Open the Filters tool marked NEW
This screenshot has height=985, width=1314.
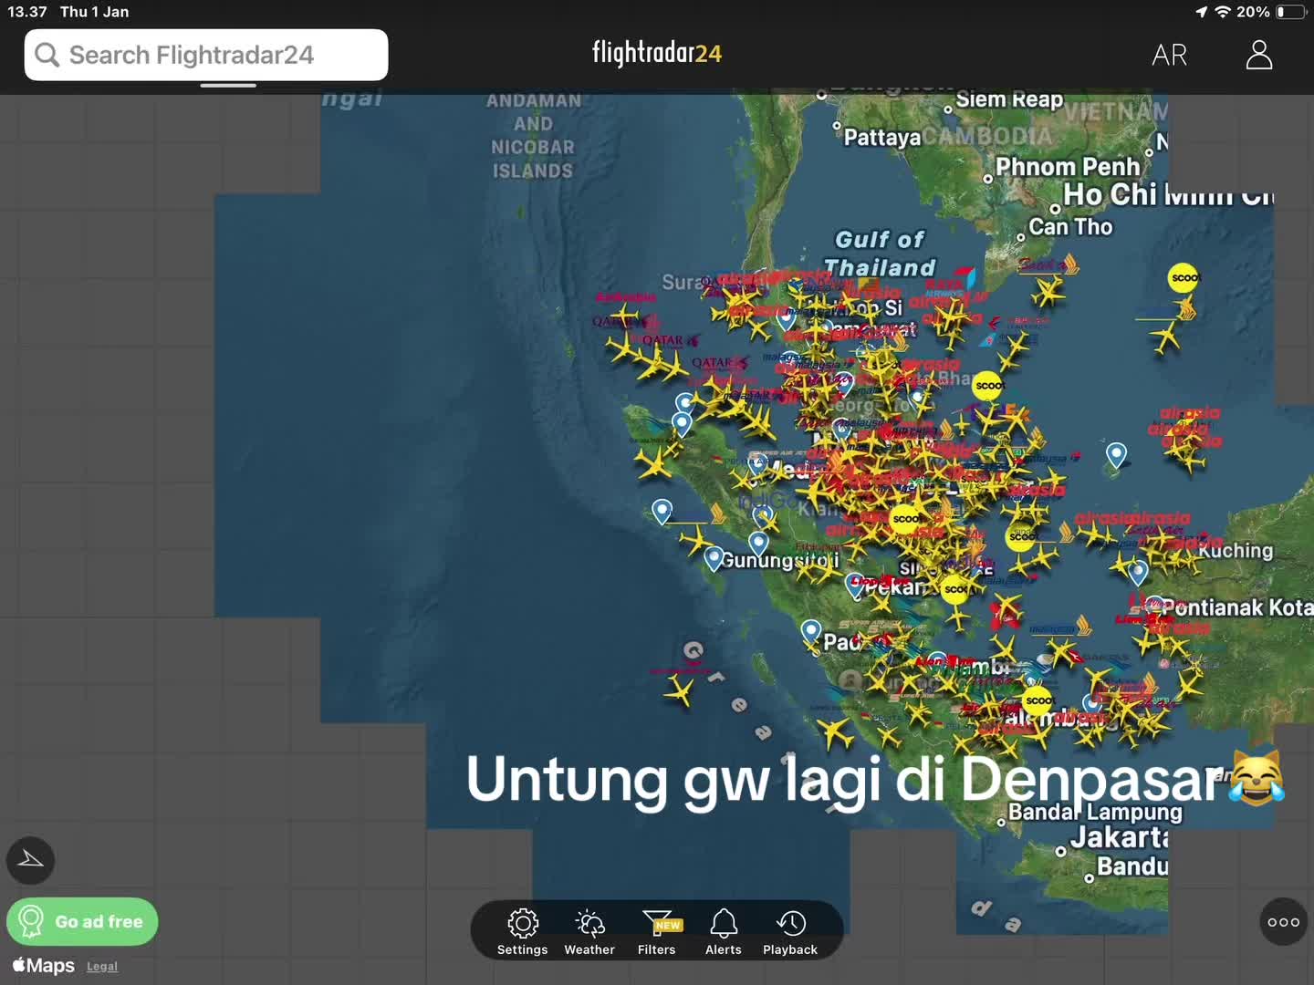657,931
